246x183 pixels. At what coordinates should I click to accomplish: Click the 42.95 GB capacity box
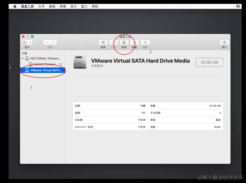click(x=209, y=62)
